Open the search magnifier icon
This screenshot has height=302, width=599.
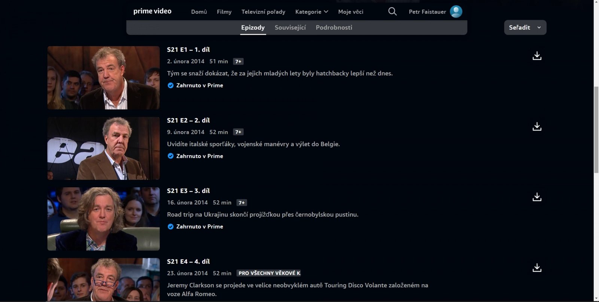[x=392, y=12]
